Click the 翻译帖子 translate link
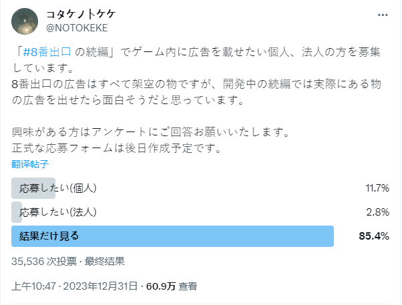Viewport: 402px width, 305px height. pos(30,164)
